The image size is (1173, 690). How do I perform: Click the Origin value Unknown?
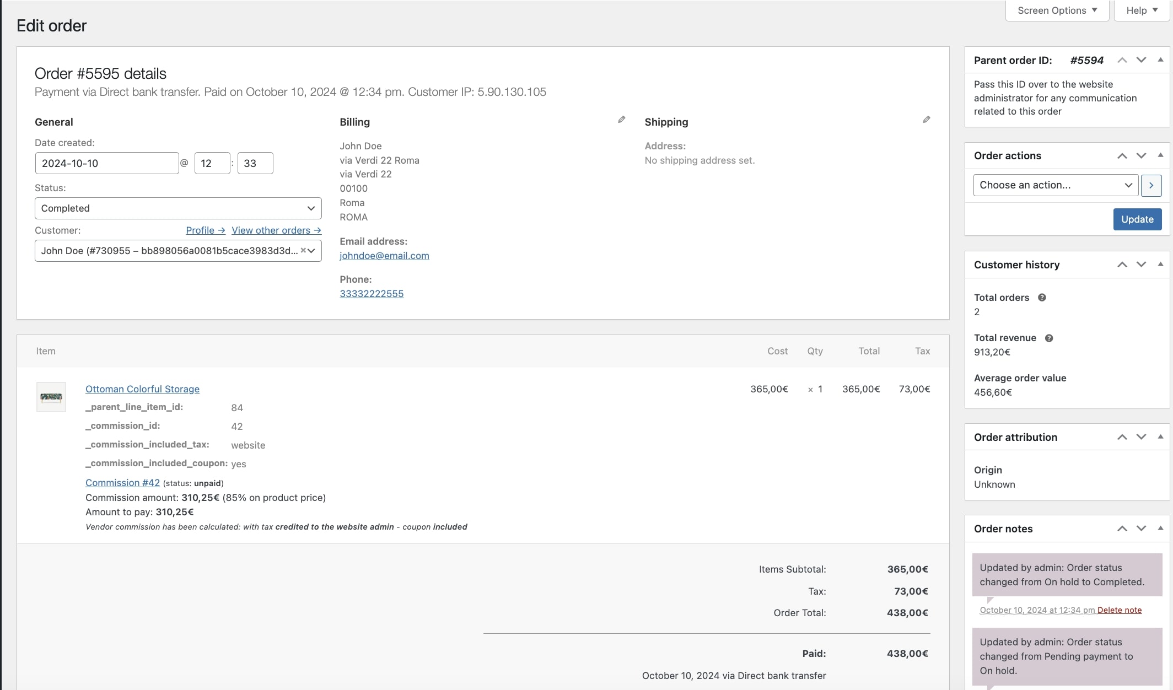click(994, 484)
